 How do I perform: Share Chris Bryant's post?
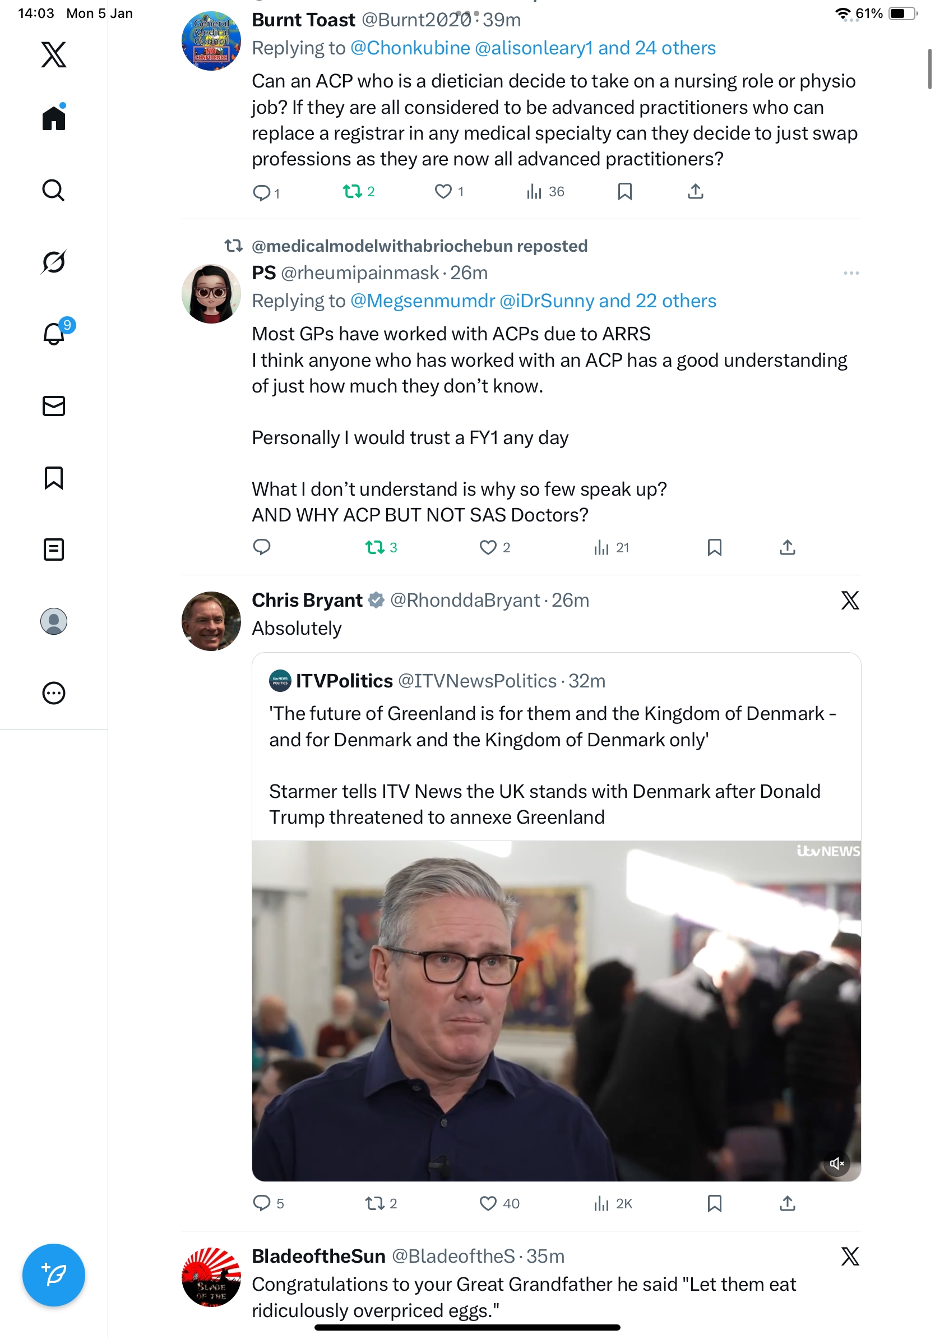pos(787,1203)
